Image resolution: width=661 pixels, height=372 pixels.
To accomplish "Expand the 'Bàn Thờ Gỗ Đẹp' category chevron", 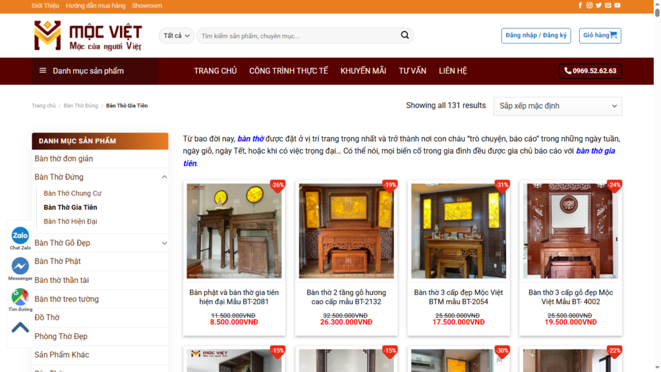I will 164,243.
